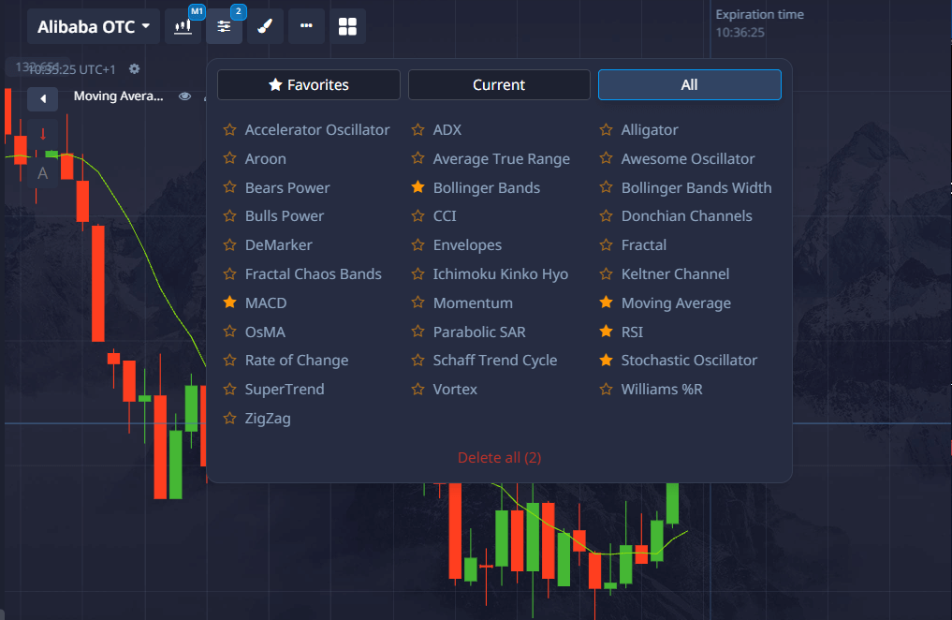Viewport: 952px width, 620px height.
Task: Select the All indicators tab
Action: coord(689,85)
